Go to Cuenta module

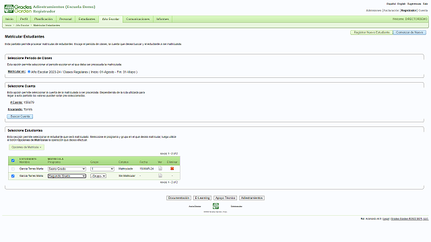tap(423, 11)
